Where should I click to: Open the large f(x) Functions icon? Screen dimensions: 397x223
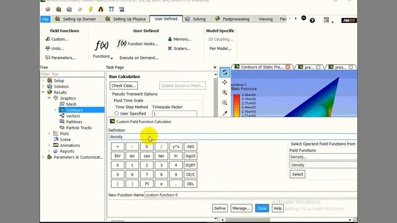[102, 45]
